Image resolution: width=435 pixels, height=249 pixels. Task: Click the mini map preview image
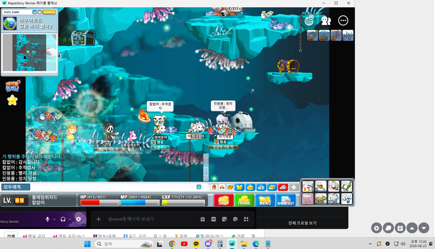coord(30,53)
